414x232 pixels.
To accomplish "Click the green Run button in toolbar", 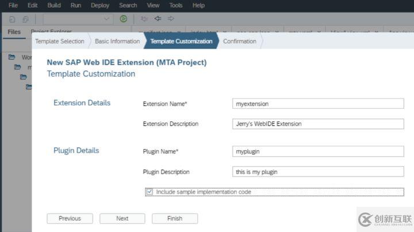I will click(x=123, y=18).
